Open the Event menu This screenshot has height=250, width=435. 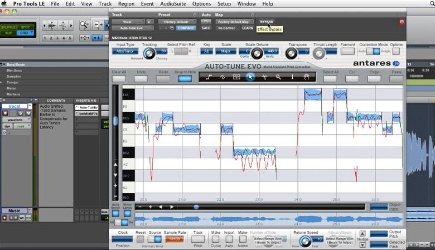pos(147,4)
